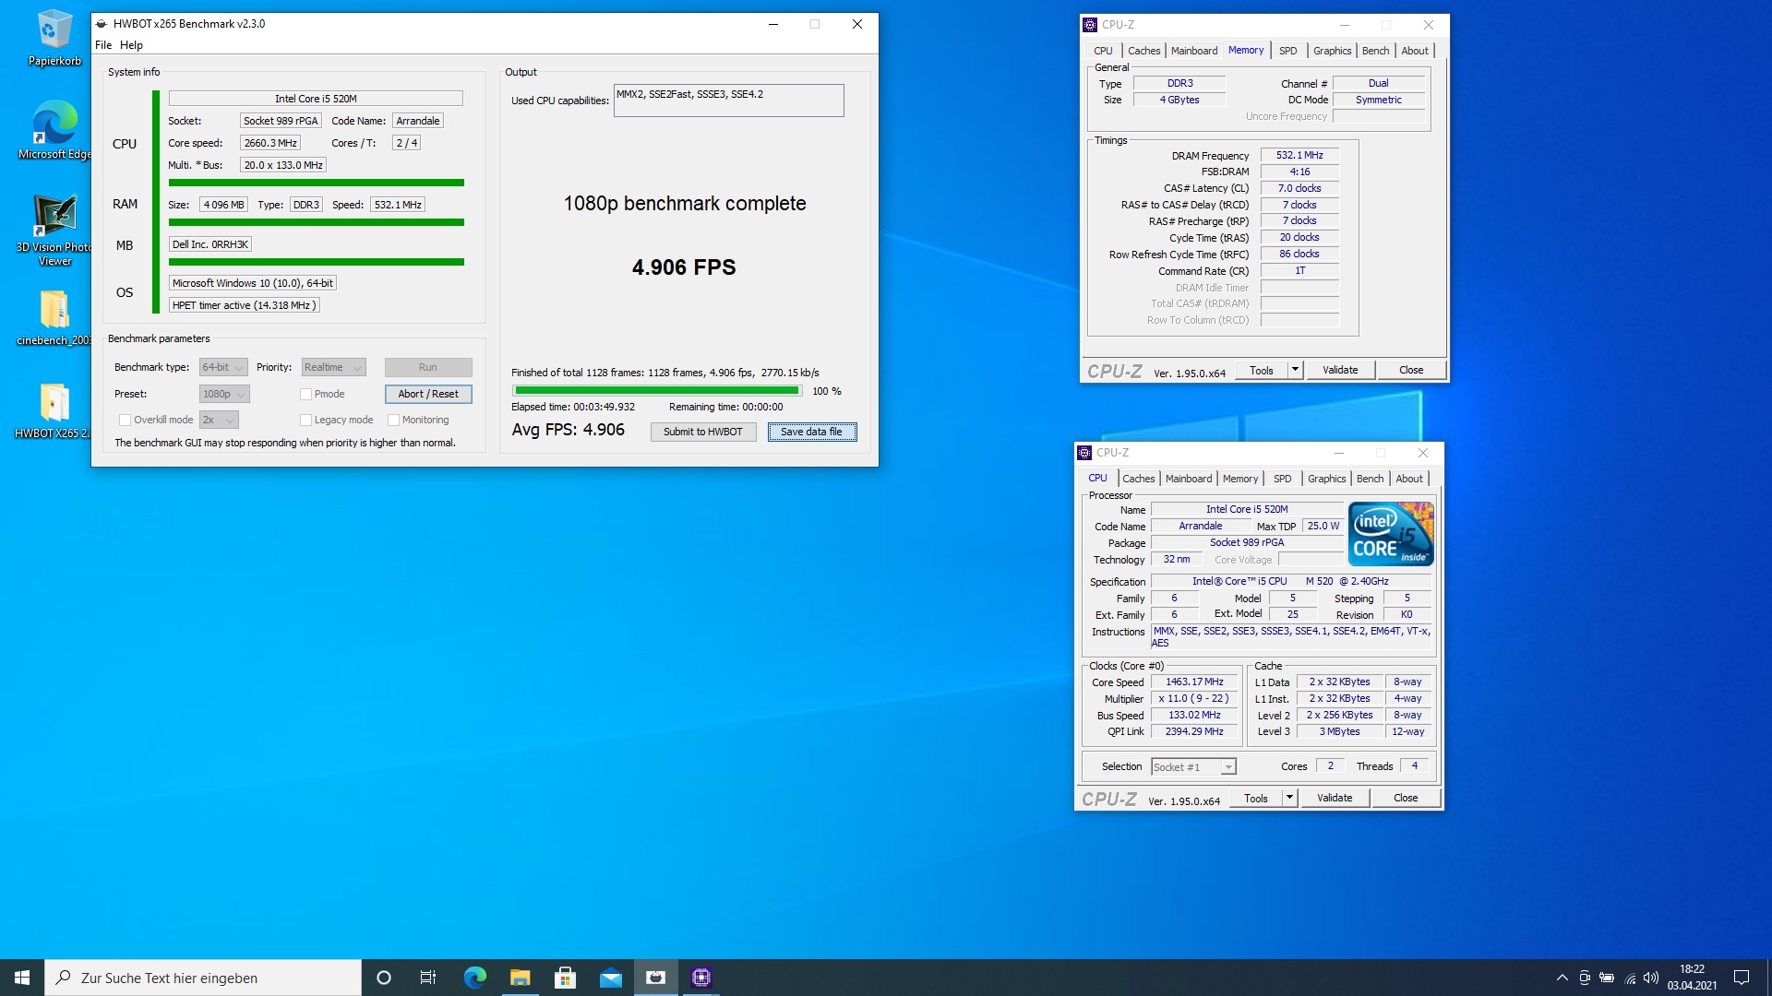The height and width of the screenshot is (996, 1772).
Task: Click the benchmark progress bar at 100%
Action: point(656,391)
